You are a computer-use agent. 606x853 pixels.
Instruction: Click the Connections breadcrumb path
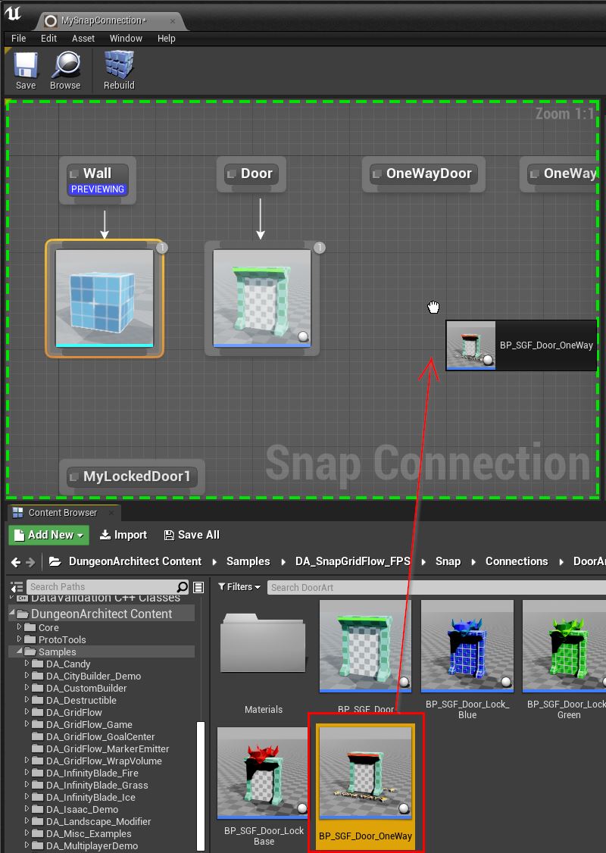click(517, 561)
